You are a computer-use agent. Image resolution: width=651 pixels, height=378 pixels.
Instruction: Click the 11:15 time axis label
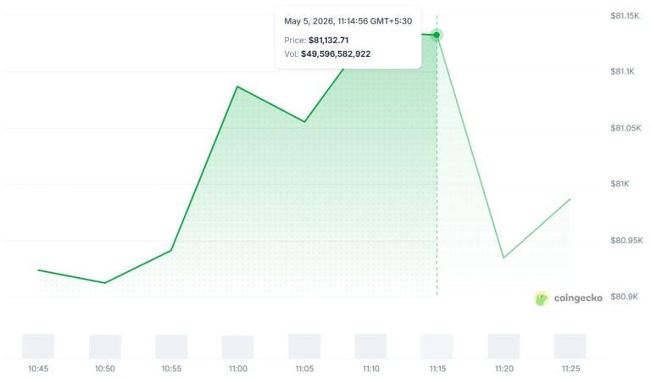[437, 369]
